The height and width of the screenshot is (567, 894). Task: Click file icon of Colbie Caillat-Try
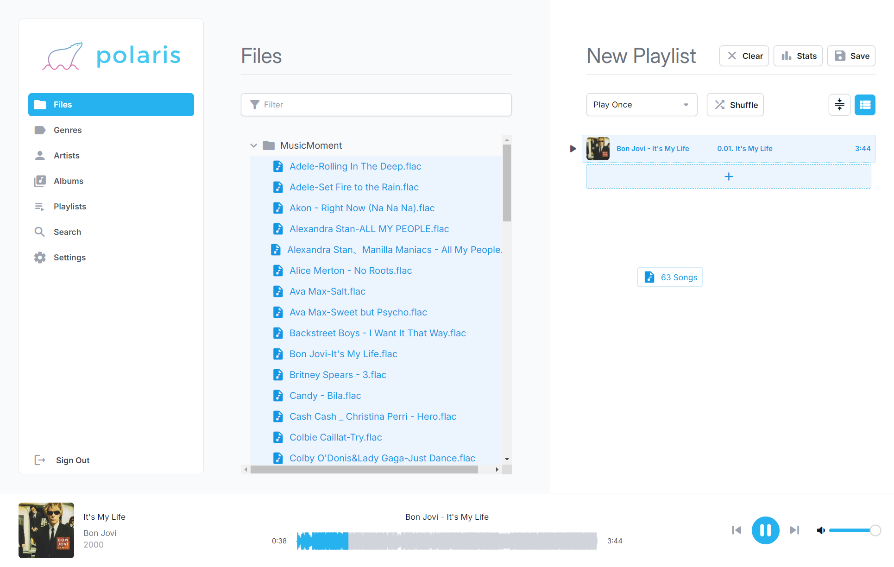(x=278, y=437)
